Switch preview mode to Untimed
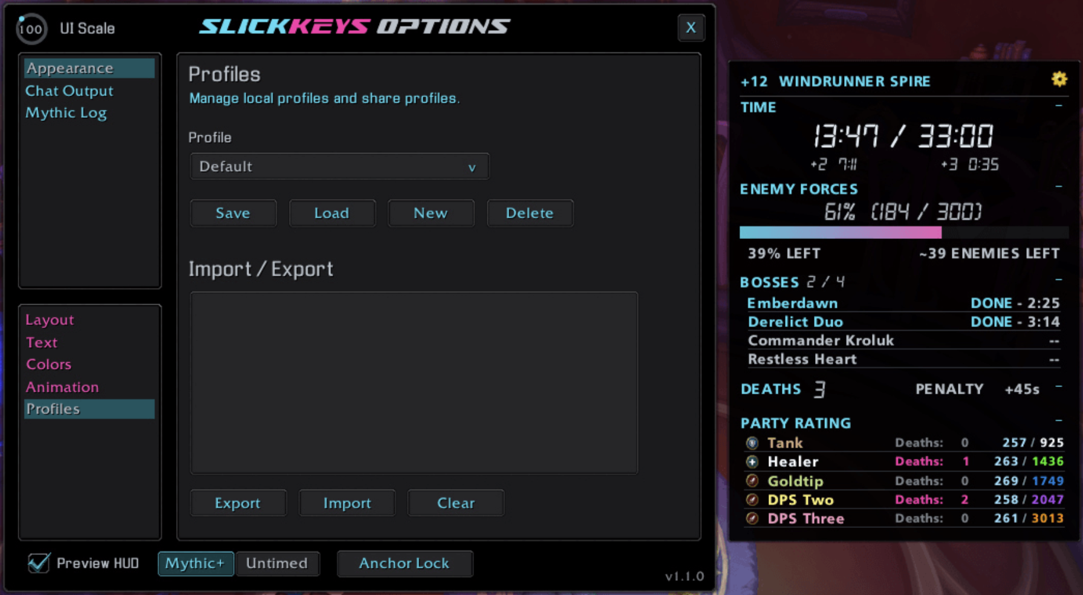The height and width of the screenshot is (595, 1083). (277, 564)
